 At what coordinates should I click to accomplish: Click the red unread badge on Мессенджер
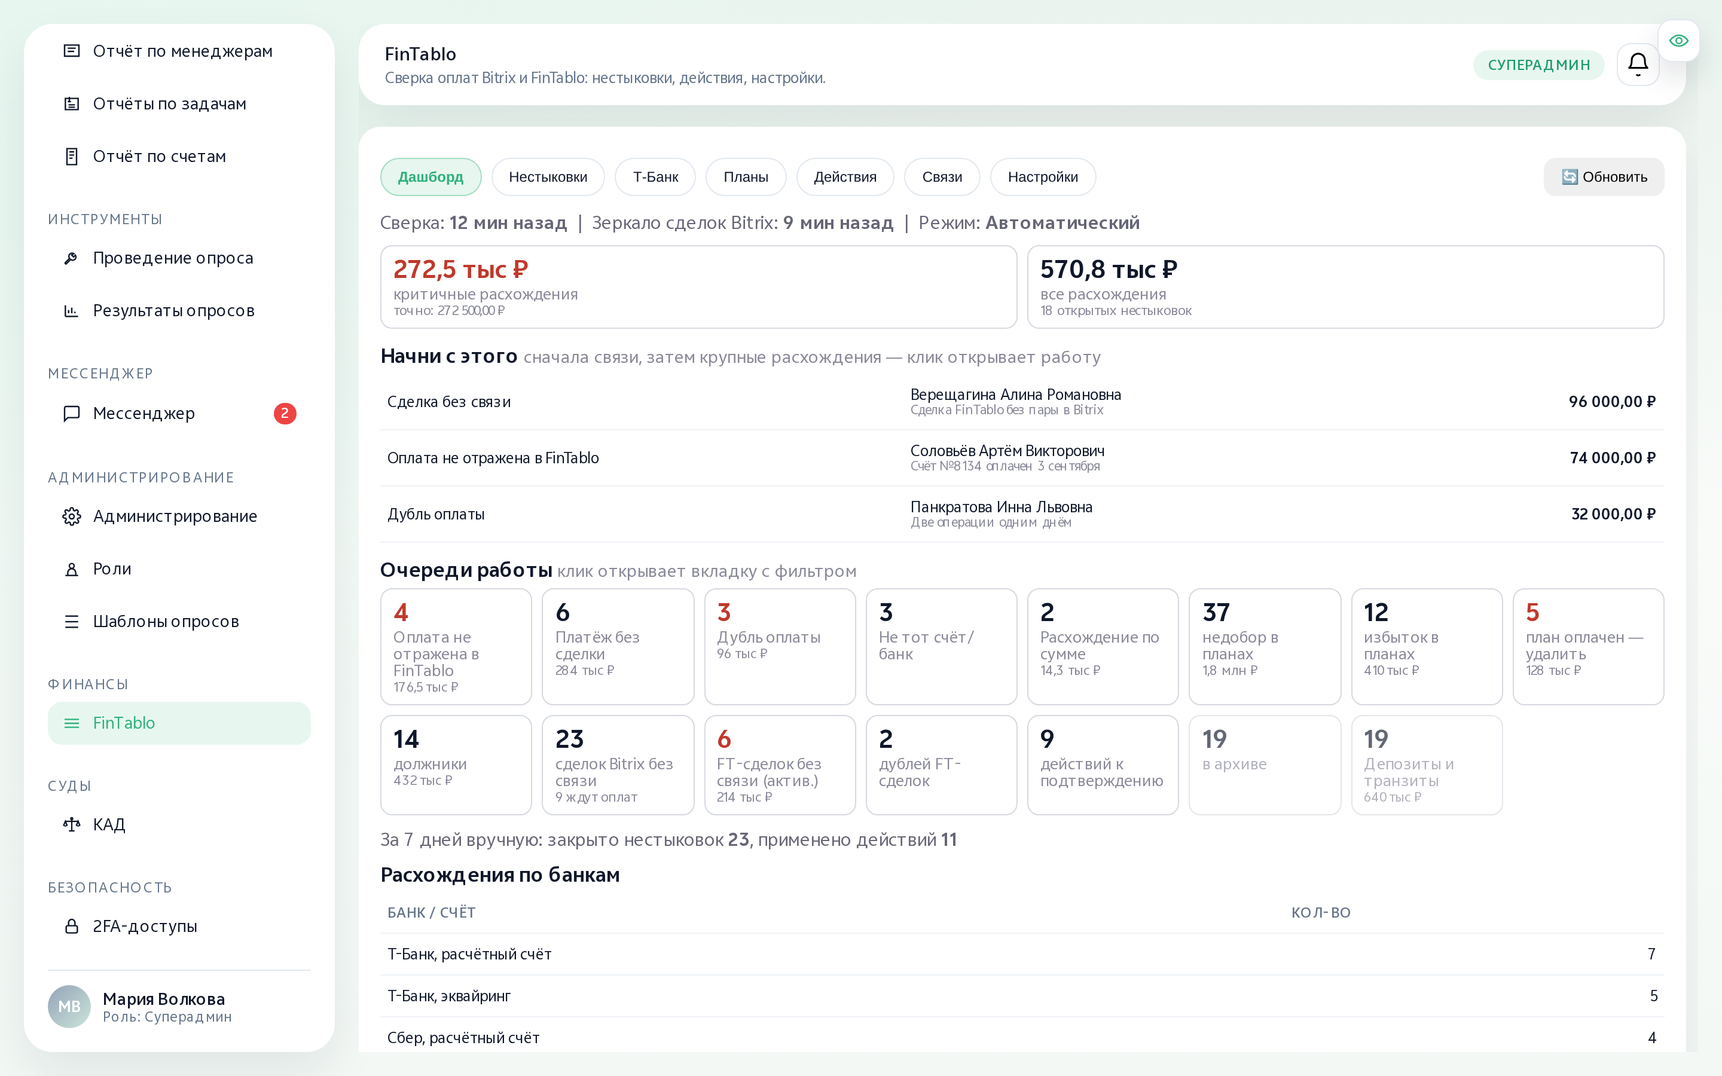coord(285,414)
